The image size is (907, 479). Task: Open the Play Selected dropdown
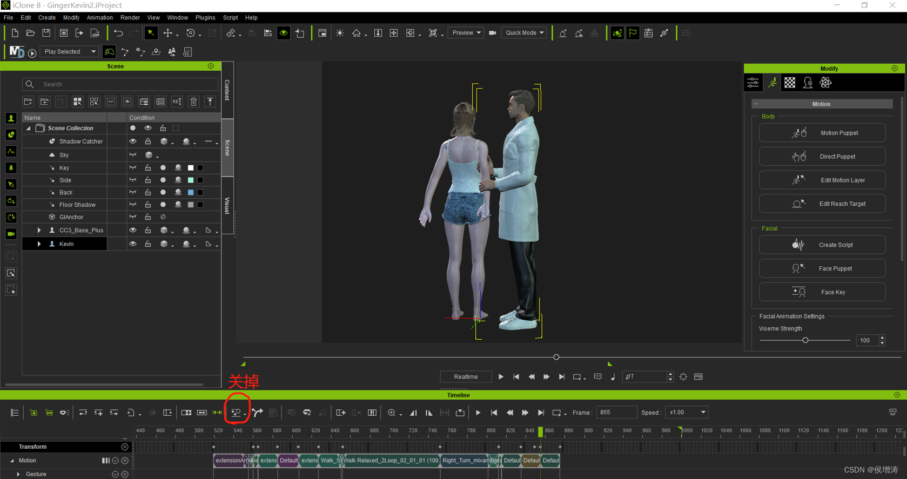click(x=69, y=52)
